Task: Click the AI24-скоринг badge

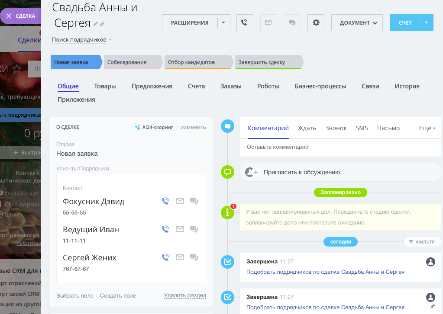Action: pos(155,127)
